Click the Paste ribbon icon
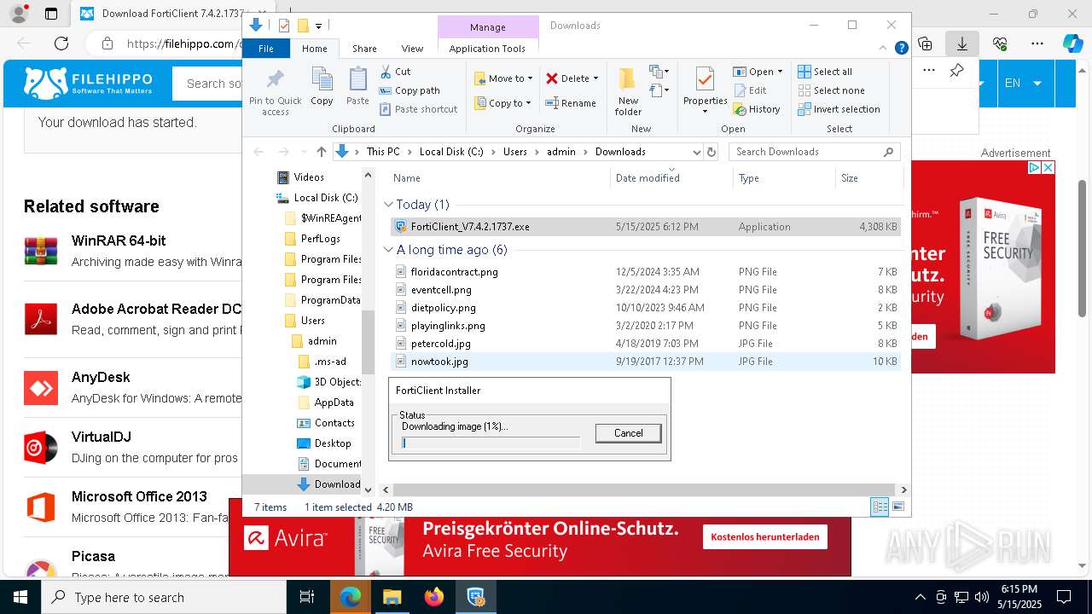 pyautogui.click(x=357, y=86)
